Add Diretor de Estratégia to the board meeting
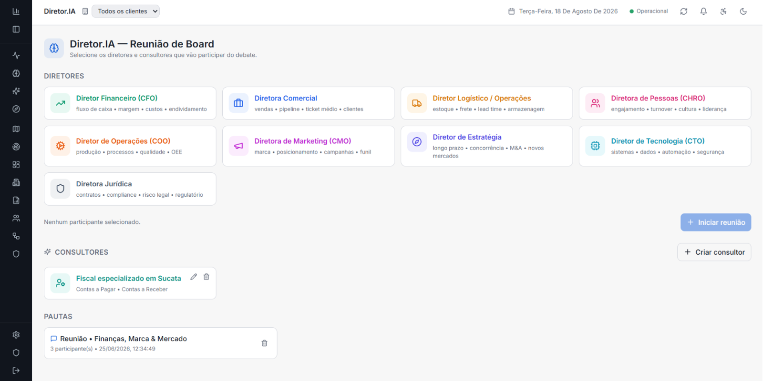This screenshot has height=381, width=763. point(487,146)
